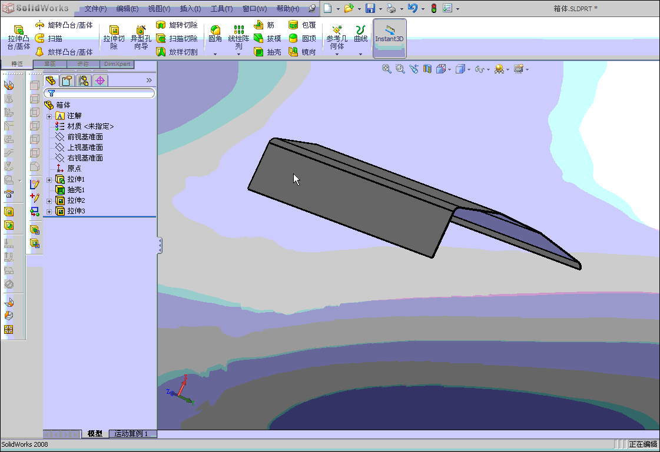
Task: Click the Curves (曲线) tool
Action: click(361, 34)
